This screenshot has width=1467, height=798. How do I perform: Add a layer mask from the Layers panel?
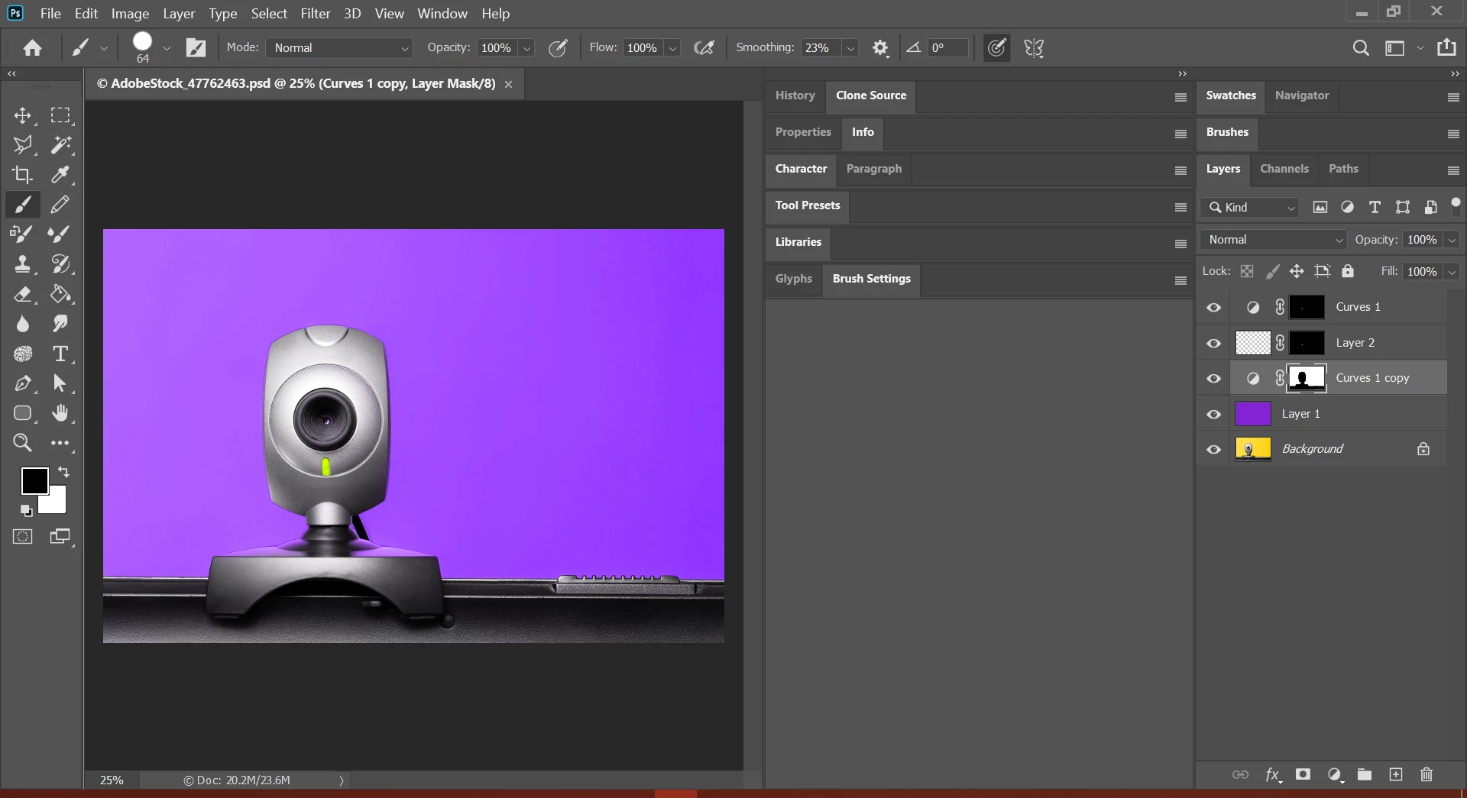(1303, 774)
